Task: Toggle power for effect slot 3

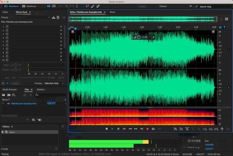Action: pos(7,34)
